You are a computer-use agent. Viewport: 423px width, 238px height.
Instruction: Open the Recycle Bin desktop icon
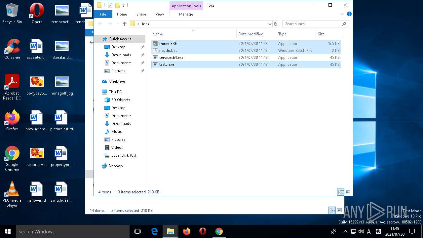click(12, 13)
